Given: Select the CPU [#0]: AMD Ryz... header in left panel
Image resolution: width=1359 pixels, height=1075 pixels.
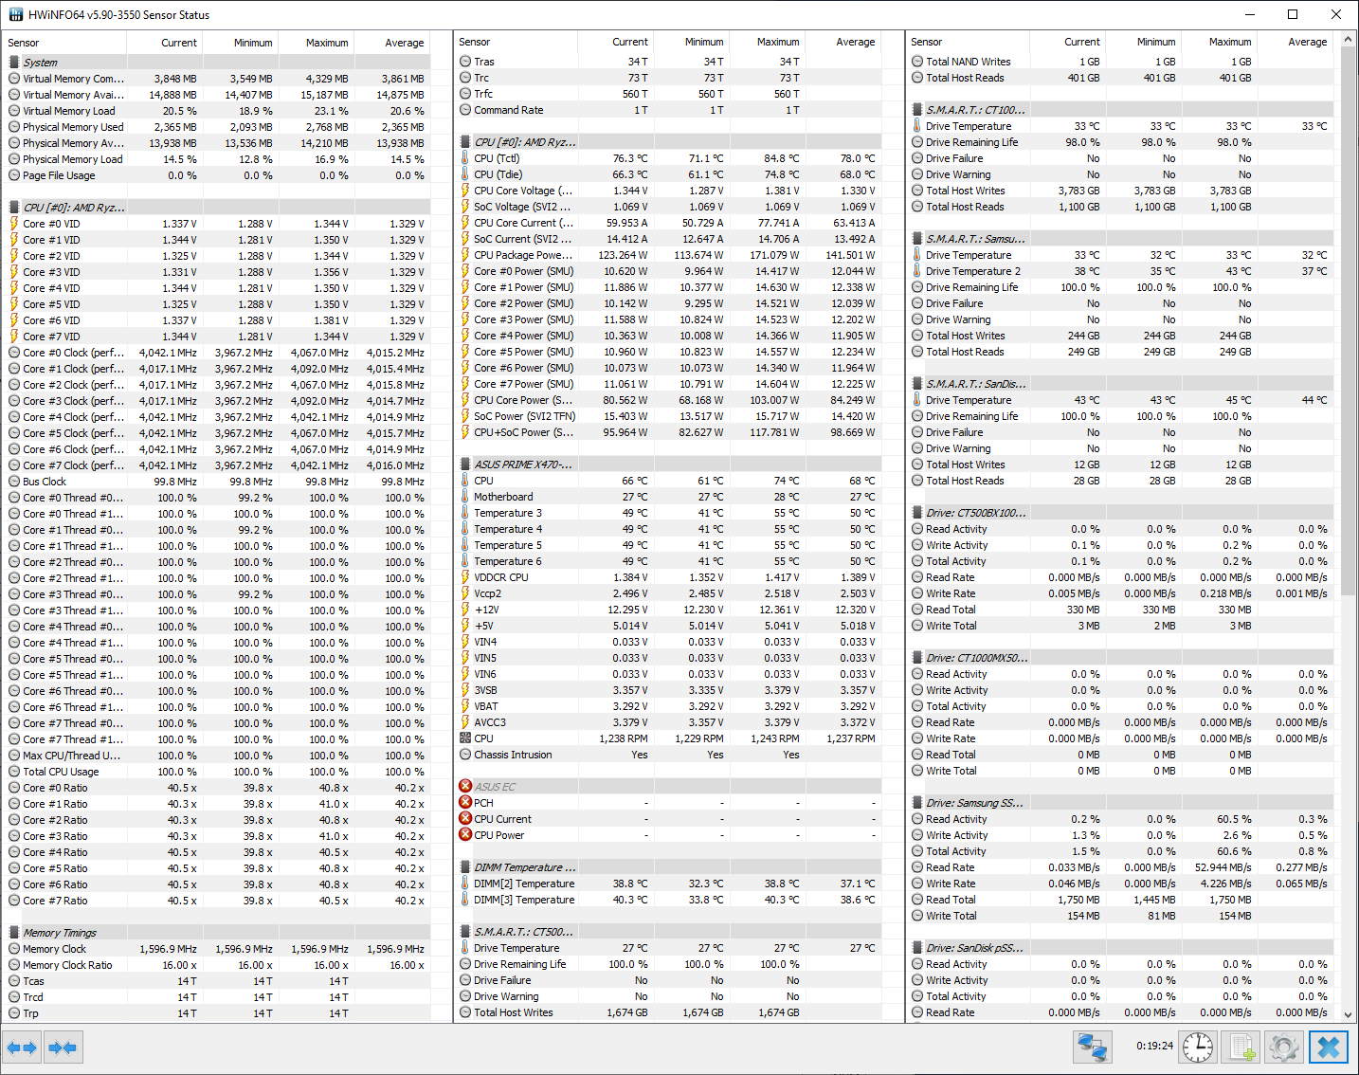Looking at the screenshot, I should (217, 207).
